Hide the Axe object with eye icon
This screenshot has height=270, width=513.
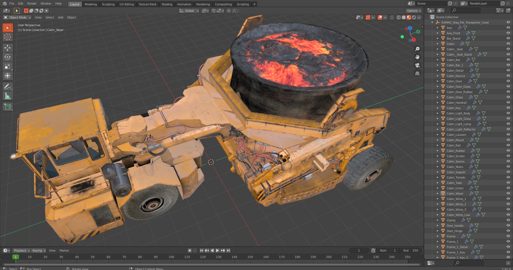[508, 28]
